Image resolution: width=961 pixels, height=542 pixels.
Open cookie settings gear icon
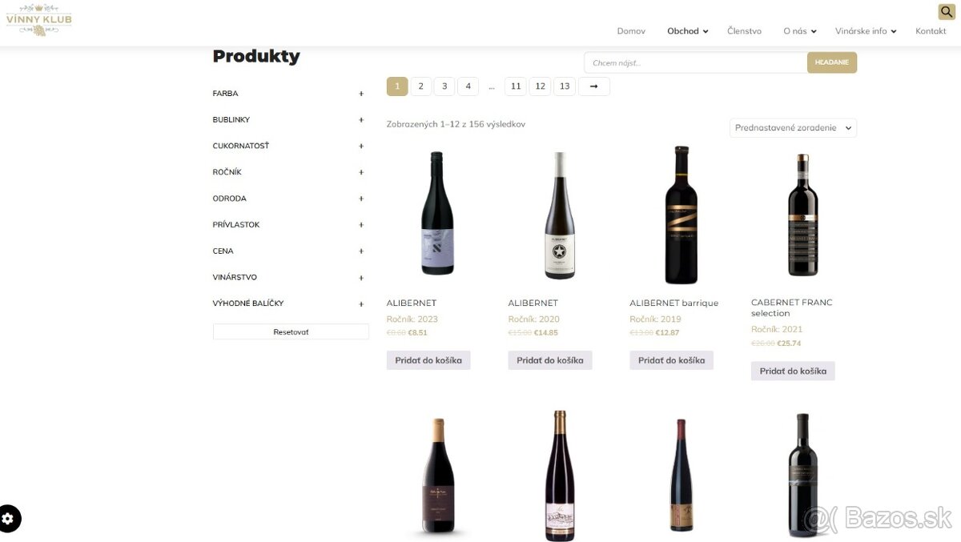pos(10,519)
